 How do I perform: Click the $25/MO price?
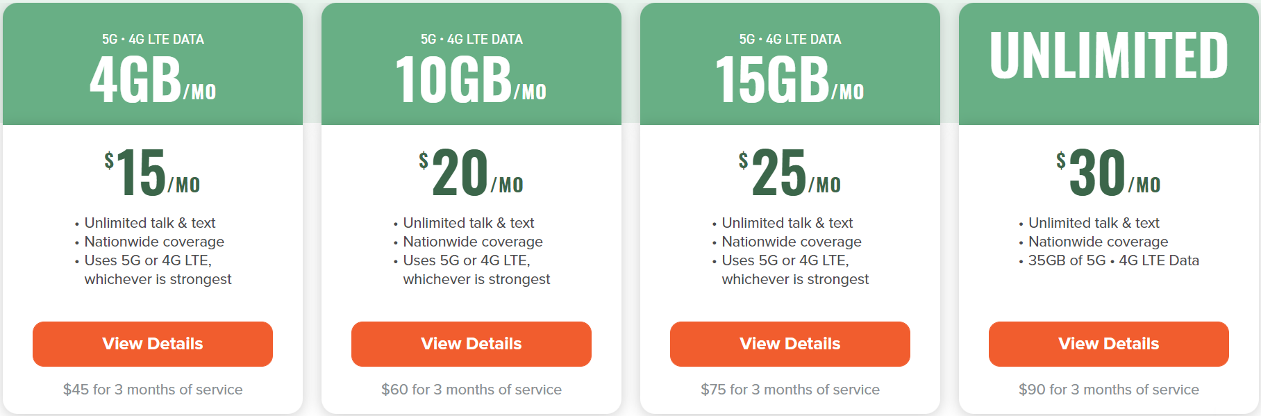(x=790, y=172)
